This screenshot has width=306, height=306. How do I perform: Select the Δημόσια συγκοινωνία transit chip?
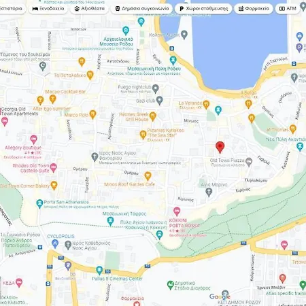(x=142, y=9)
